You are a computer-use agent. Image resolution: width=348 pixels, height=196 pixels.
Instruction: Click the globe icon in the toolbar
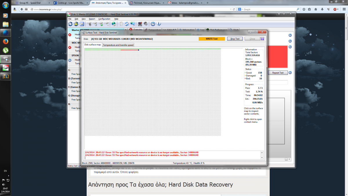pyautogui.click(x=114, y=24)
